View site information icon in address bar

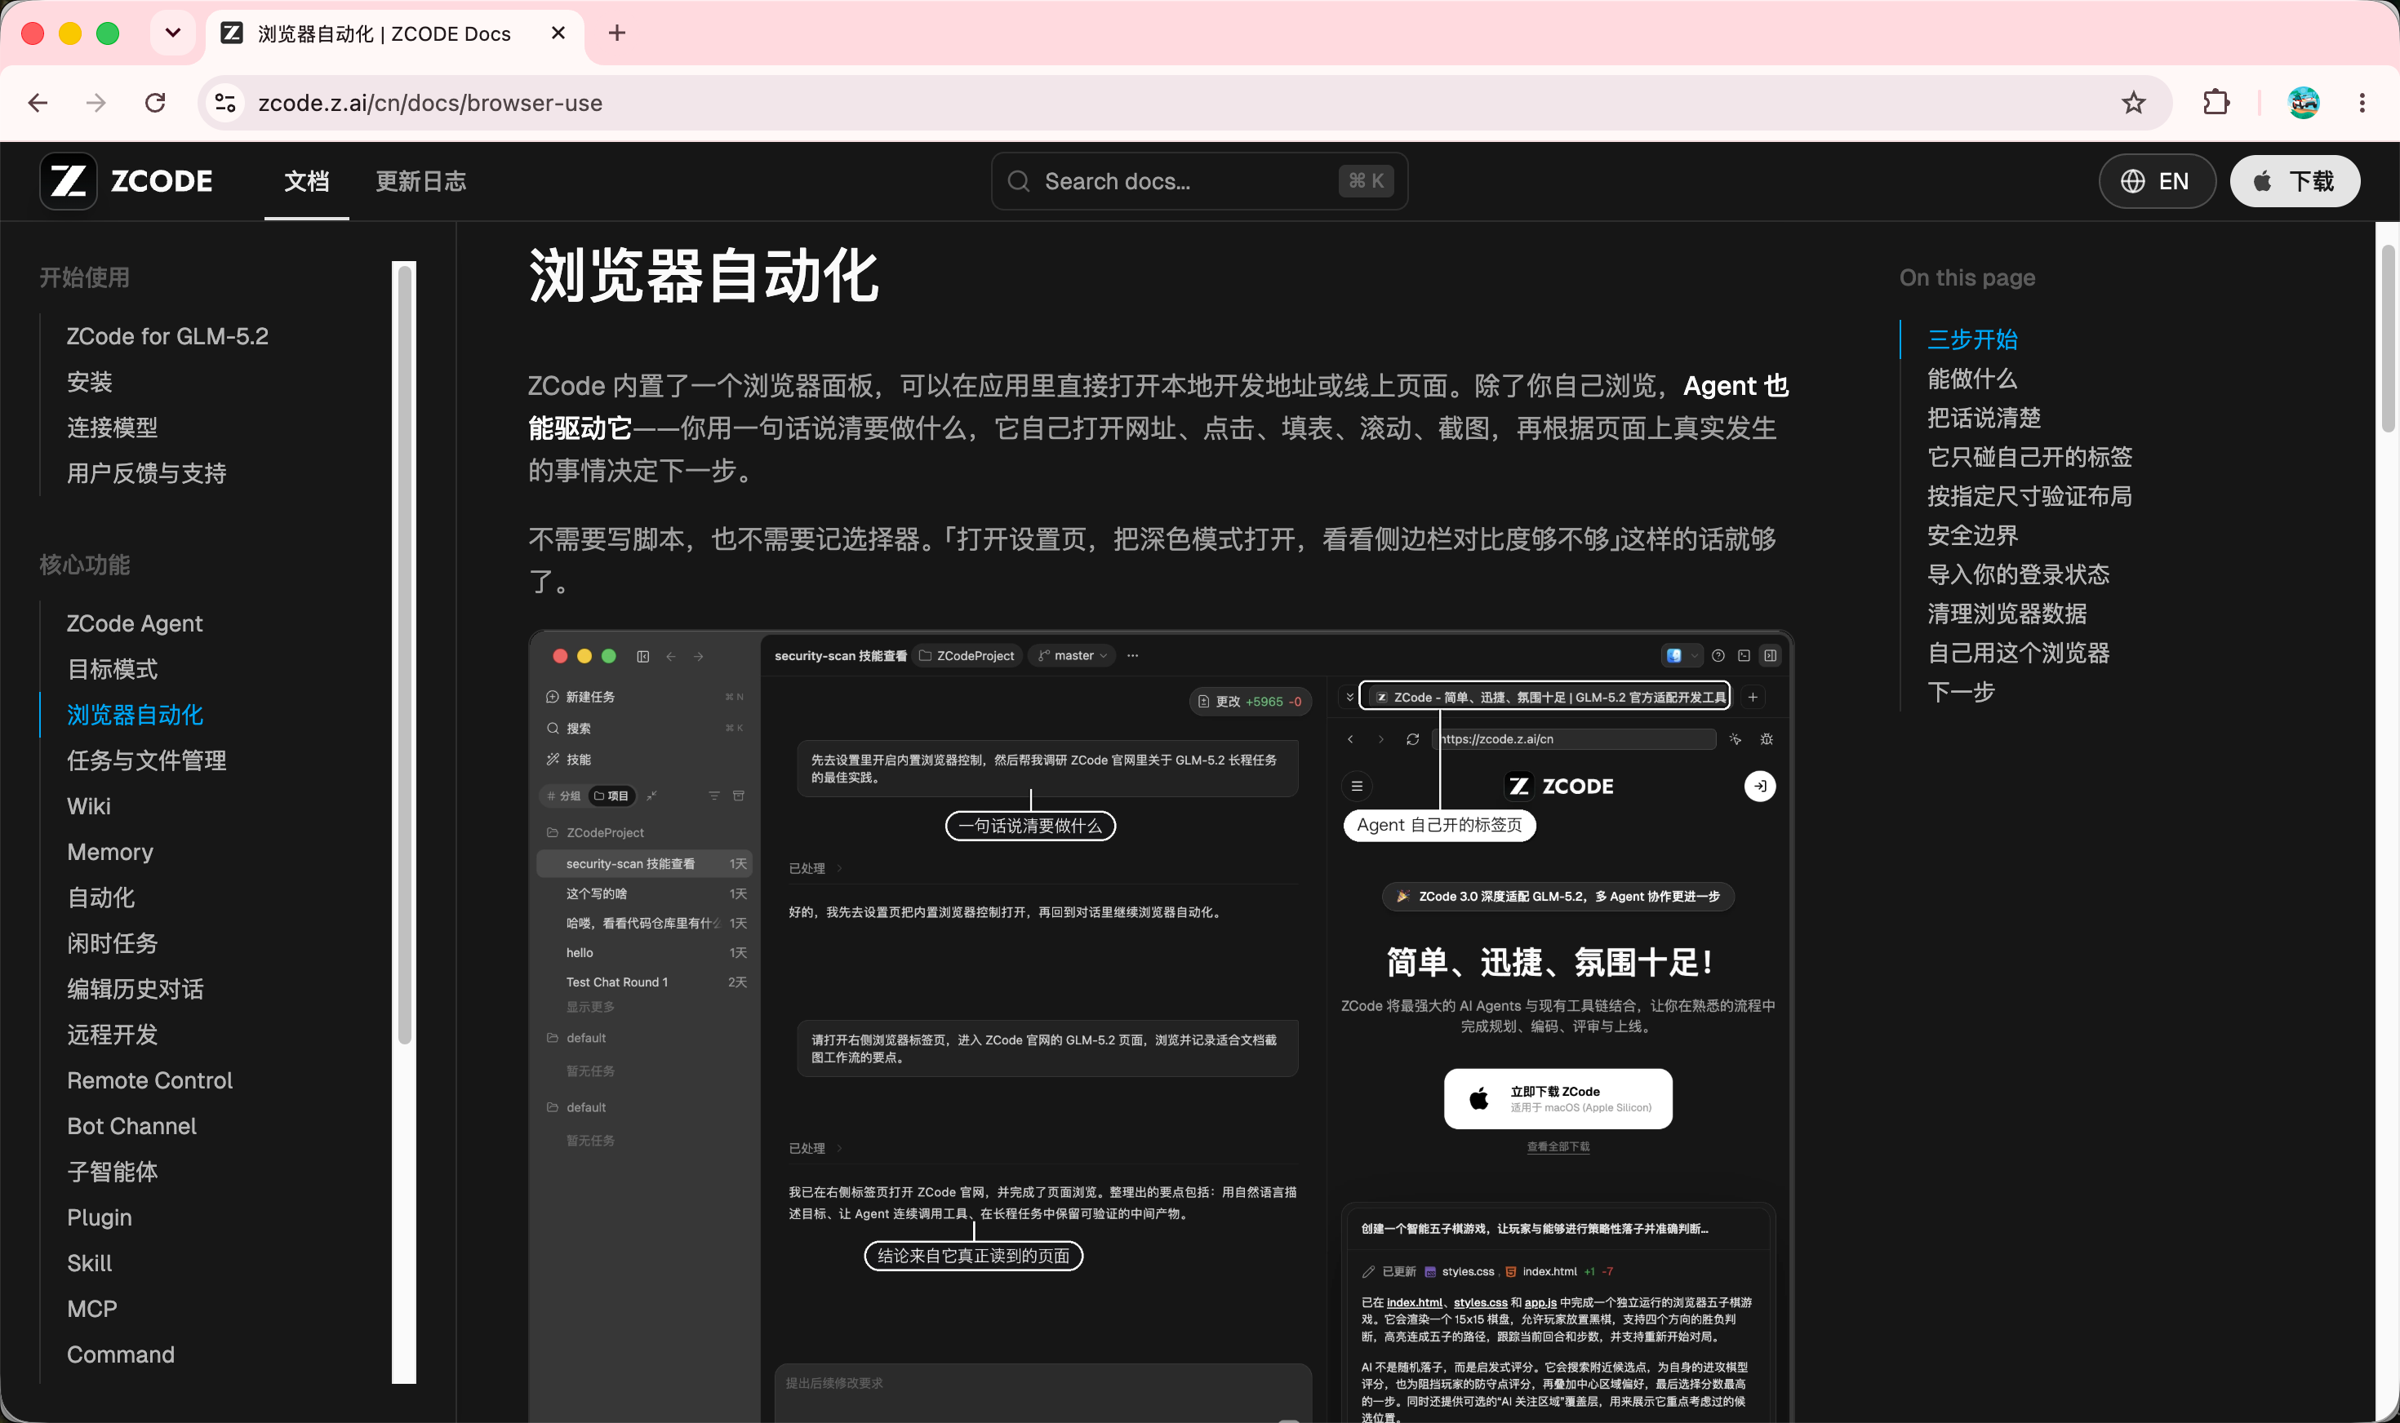pyautogui.click(x=225, y=103)
